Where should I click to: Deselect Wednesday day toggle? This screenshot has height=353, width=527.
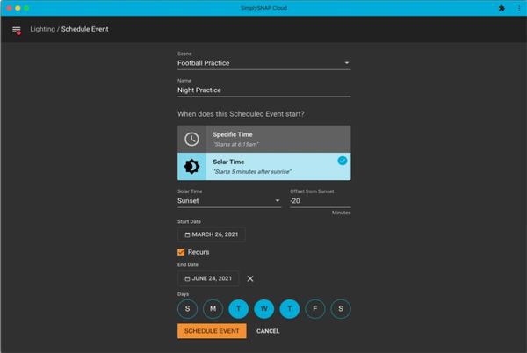[263, 309]
